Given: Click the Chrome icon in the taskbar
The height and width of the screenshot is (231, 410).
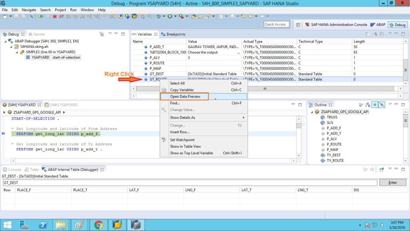Looking at the screenshot, I should point(98,225).
